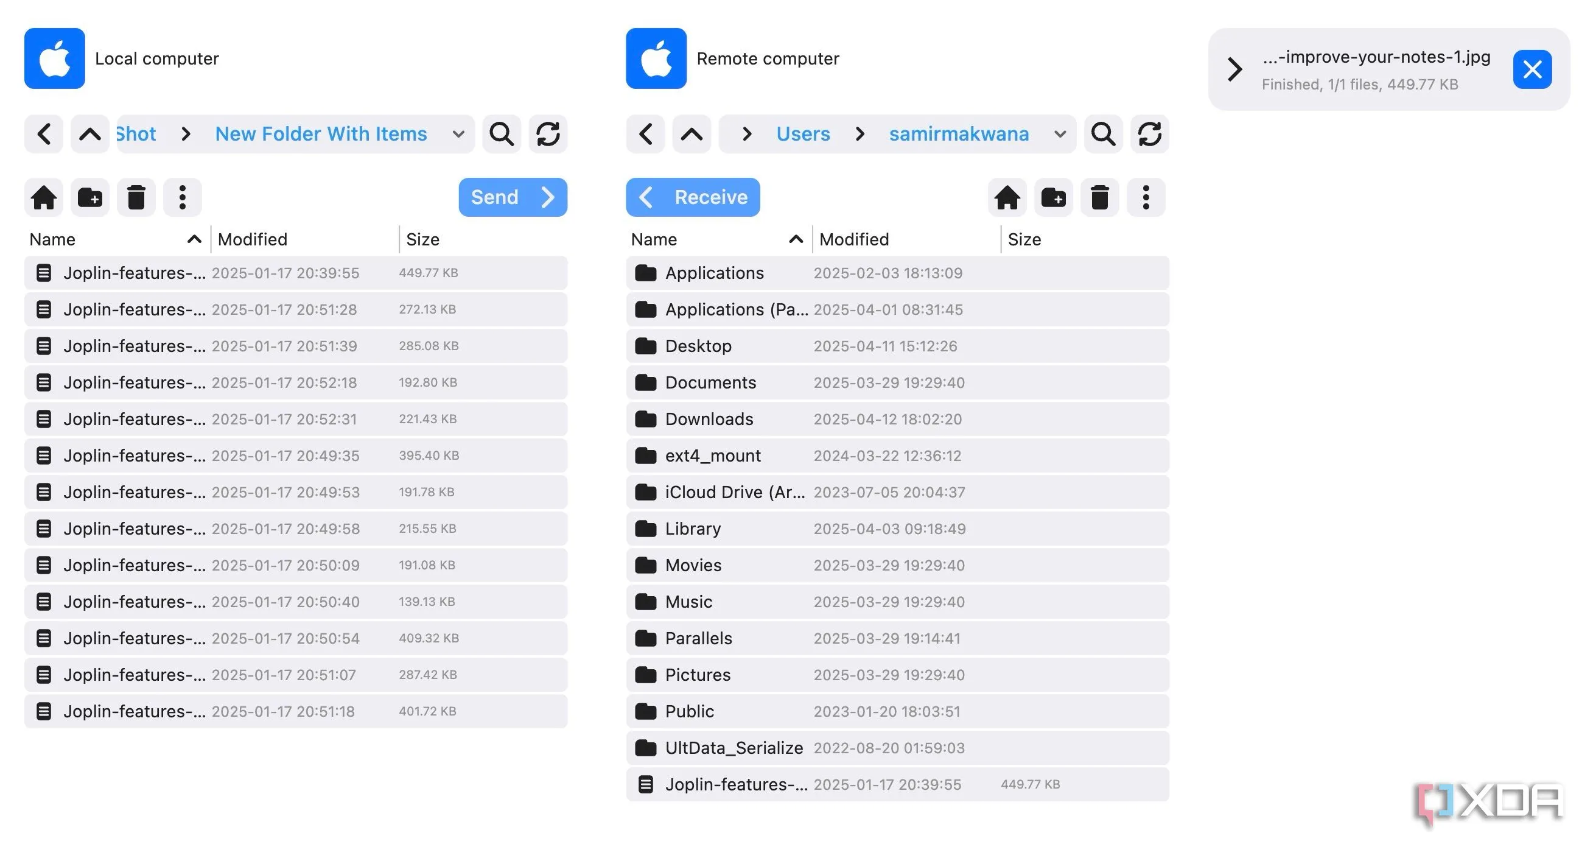Click truncated 'Shot' breadcrumb in Local path
This screenshot has height=844, width=1579.
pos(136,134)
